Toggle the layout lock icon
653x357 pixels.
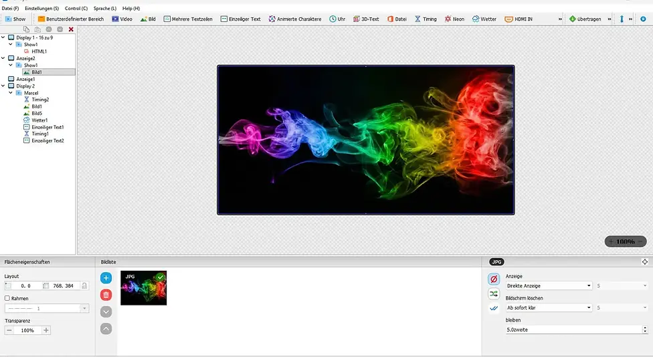pyautogui.click(x=84, y=286)
